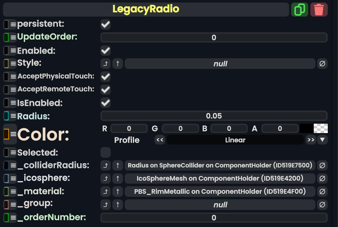Clear the _colliderRadius reference with null icon
The image size is (338, 227).
(x=322, y=165)
